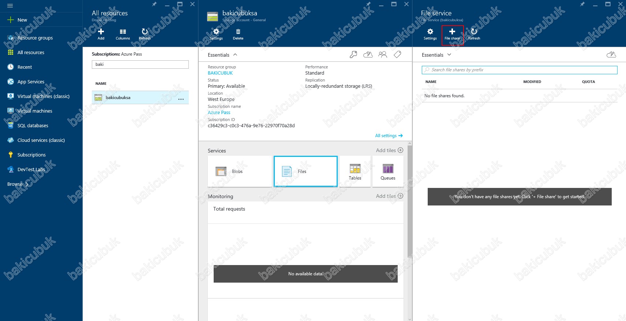Viewport: 626px width, 321px height.
Task: Pin the All resources blade
Action: [x=154, y=4]
